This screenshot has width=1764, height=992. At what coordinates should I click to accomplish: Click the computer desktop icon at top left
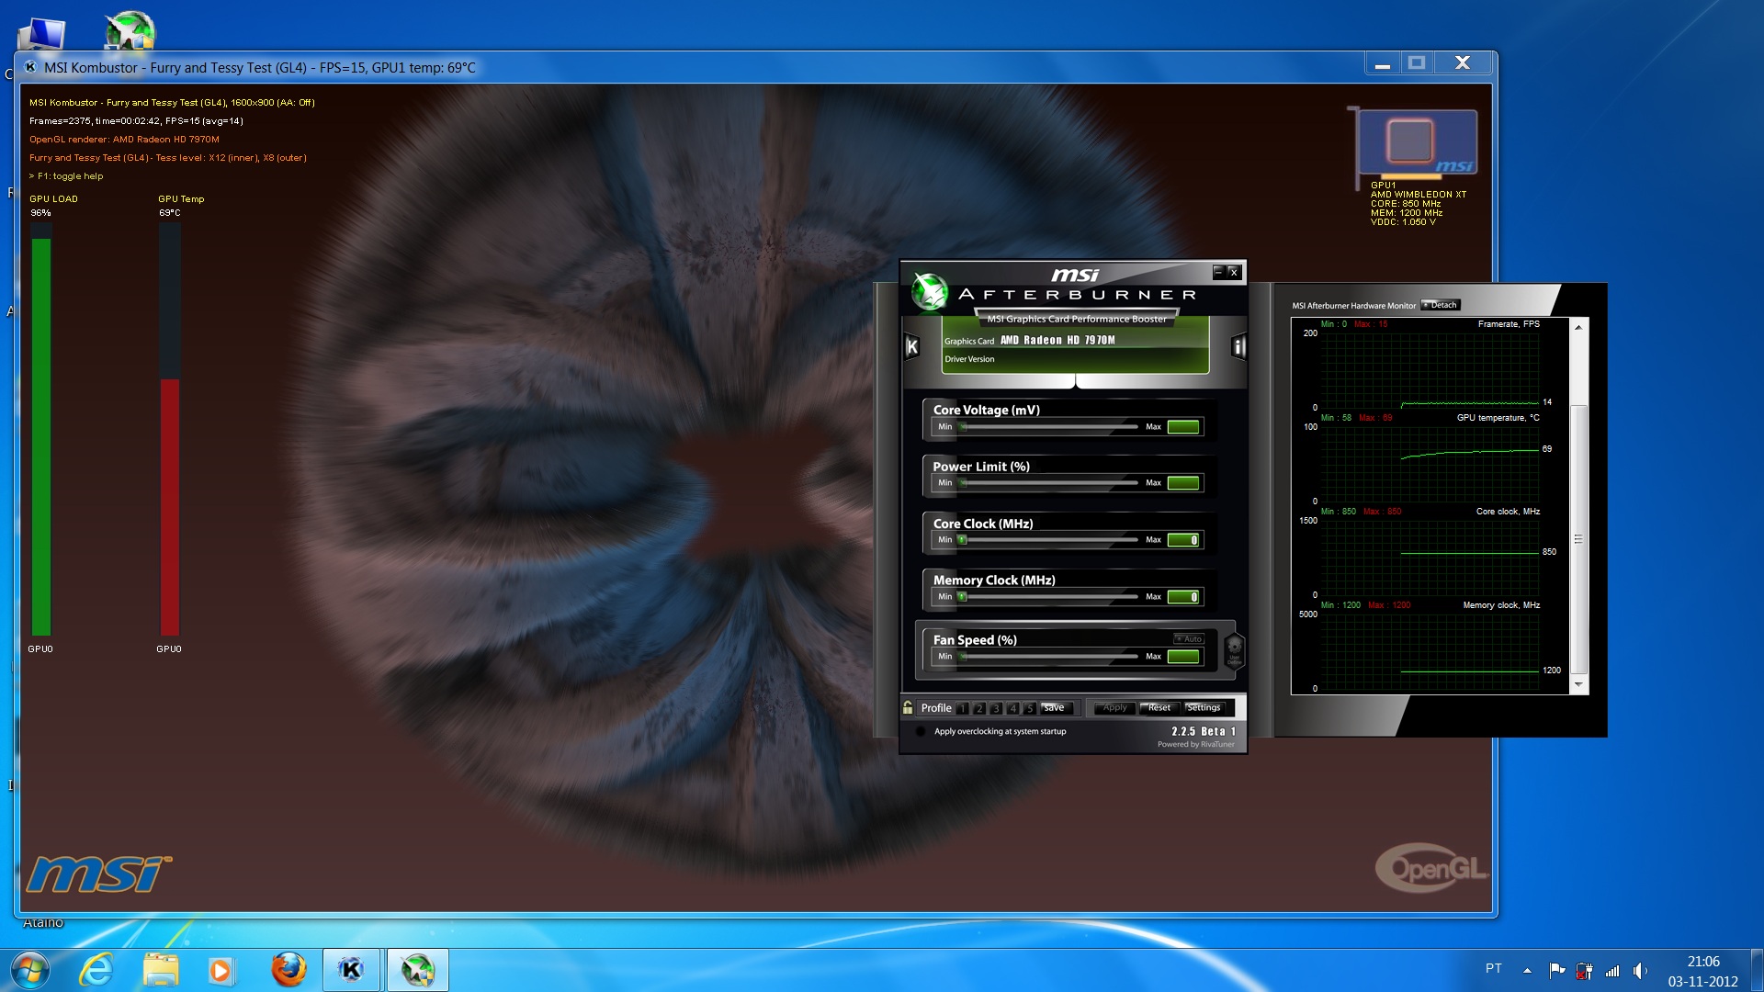[41, 33]
